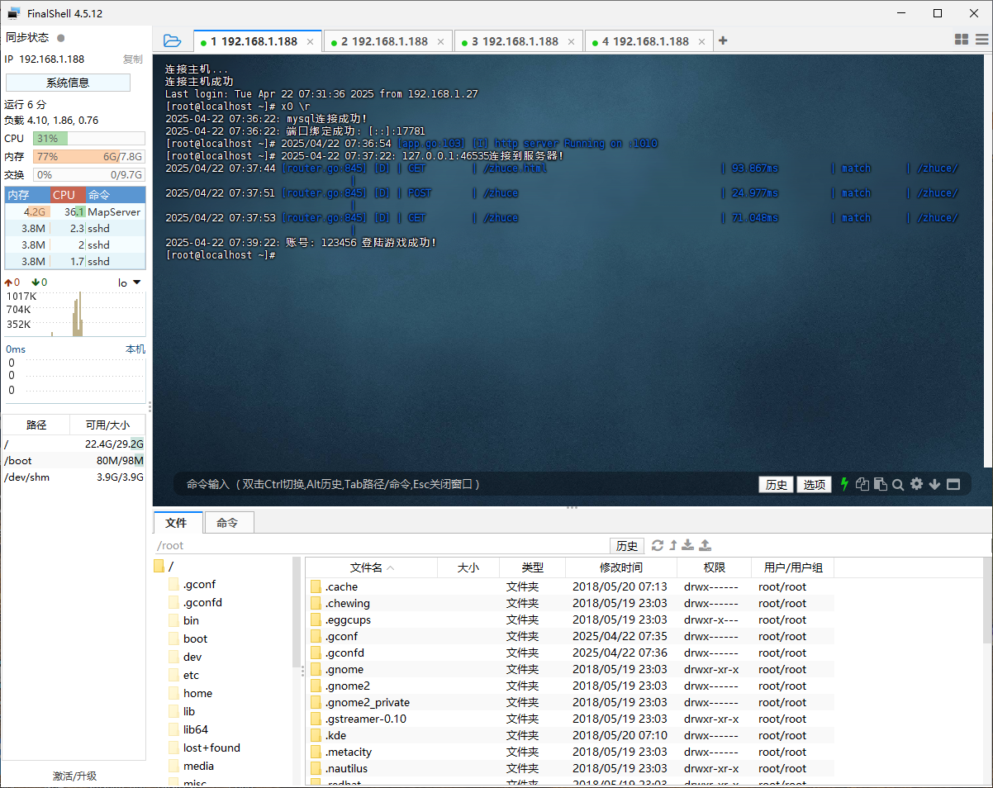Open the top-right hamburger menu
The image size is (993, 788).
point(981,39)
